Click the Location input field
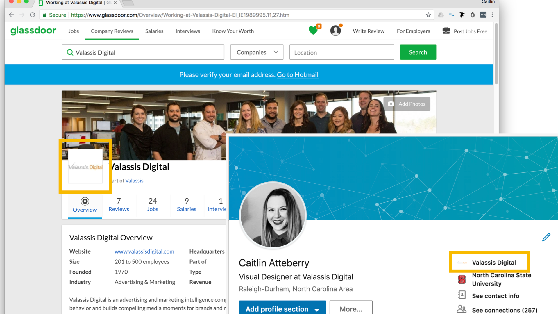 pos(342,52)
